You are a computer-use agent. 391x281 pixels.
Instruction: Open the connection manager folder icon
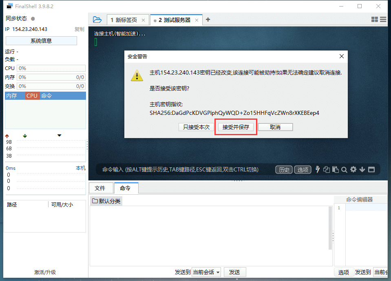97,19
